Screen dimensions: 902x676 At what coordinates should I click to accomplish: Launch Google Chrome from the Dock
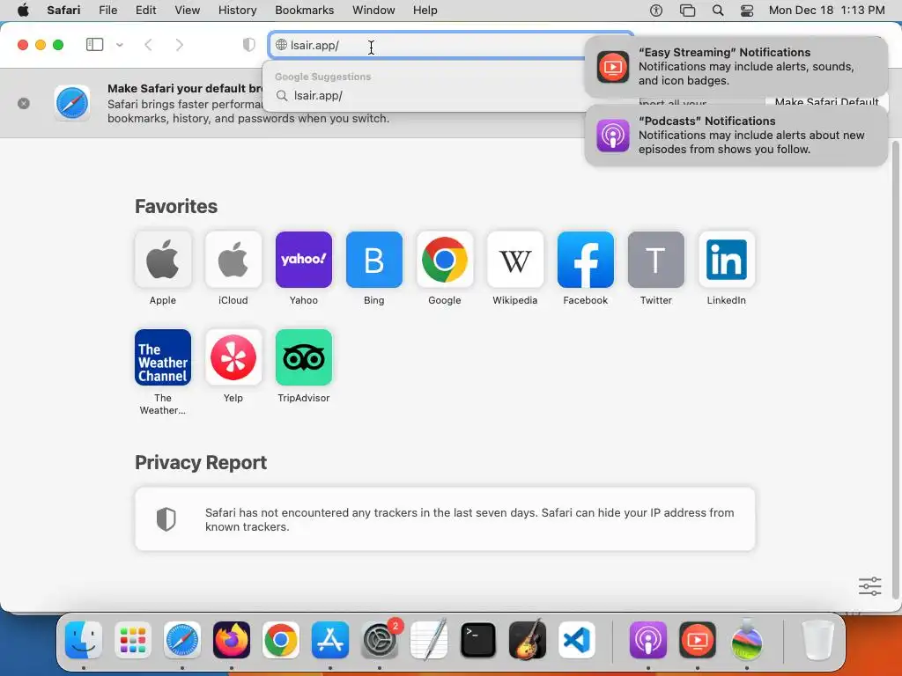[281, 640]
